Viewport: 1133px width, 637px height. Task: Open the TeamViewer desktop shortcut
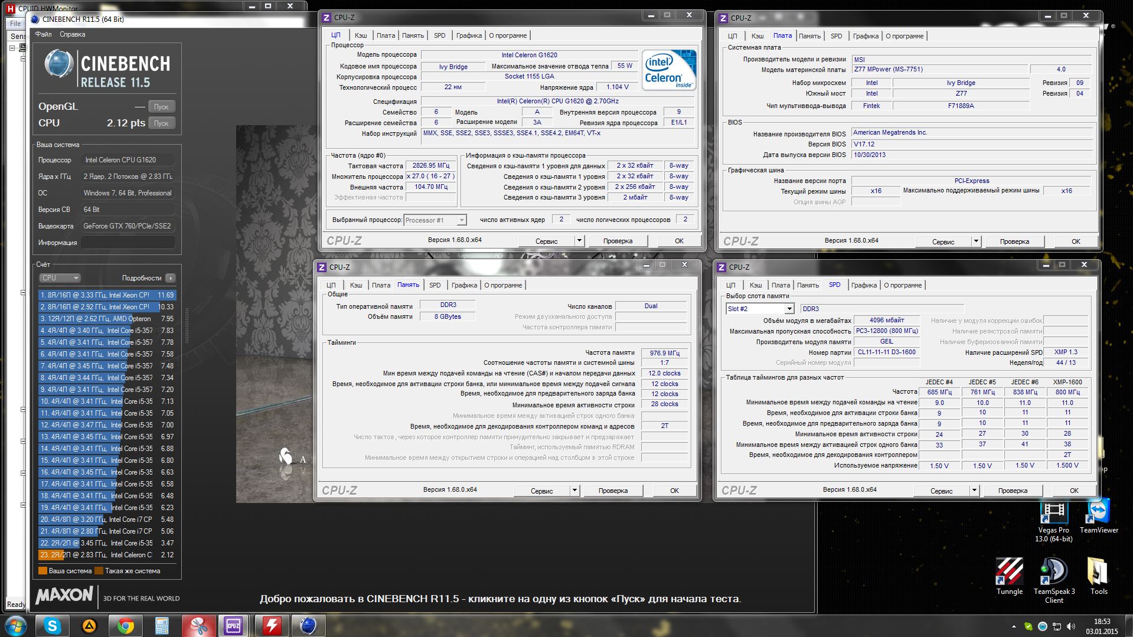click(x=1099, y=517)
